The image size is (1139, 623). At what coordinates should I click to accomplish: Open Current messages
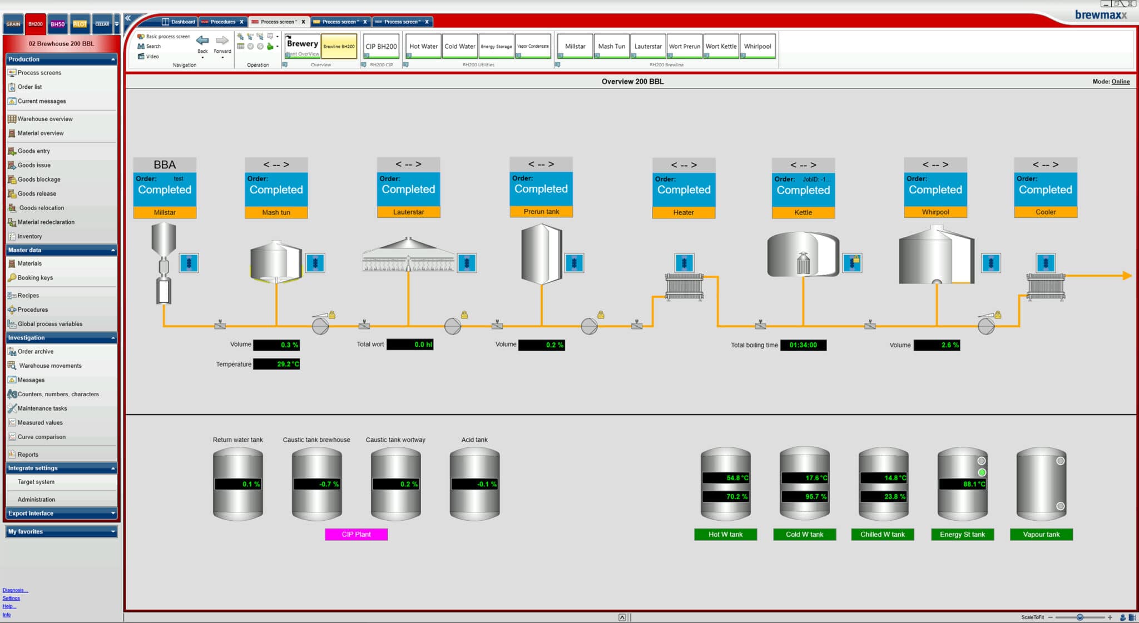coord(42,101)
